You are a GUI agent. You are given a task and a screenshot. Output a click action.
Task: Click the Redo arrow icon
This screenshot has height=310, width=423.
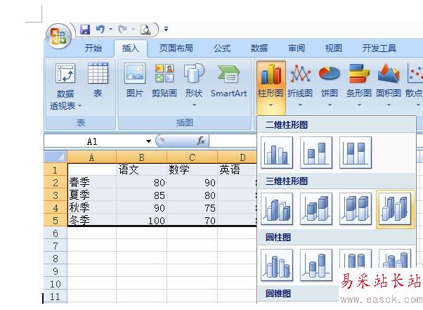(123, 29)
